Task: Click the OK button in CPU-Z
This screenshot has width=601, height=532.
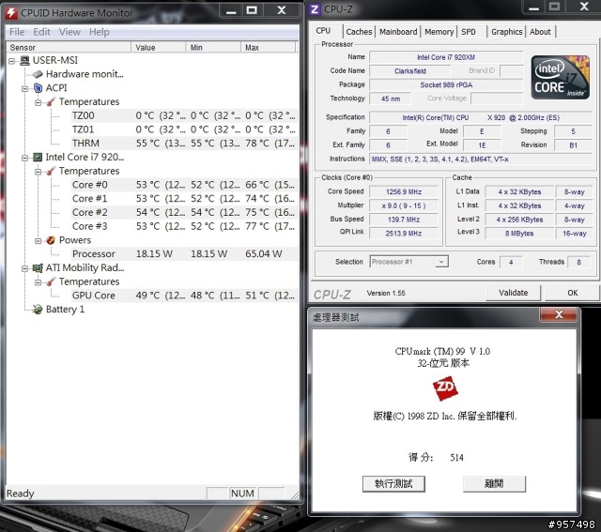Action: coord(572,293)
